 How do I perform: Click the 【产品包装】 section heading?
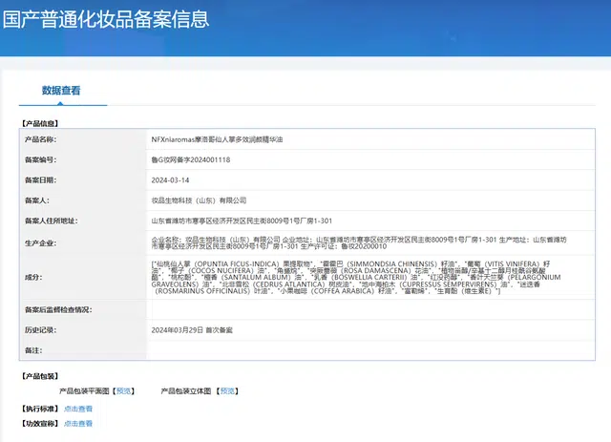point(42,376)
